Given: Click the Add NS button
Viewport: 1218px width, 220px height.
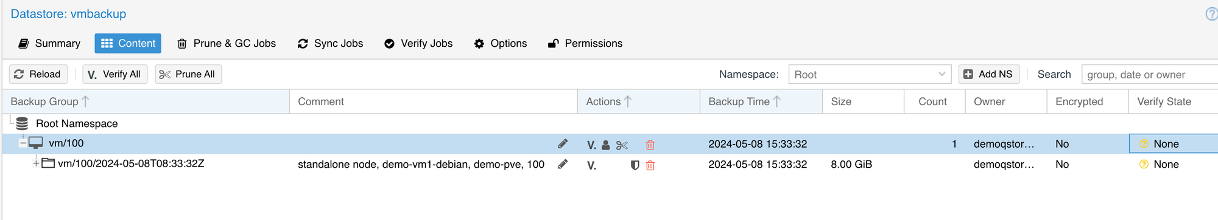Looking at the screenshot, I should [988, 74].
